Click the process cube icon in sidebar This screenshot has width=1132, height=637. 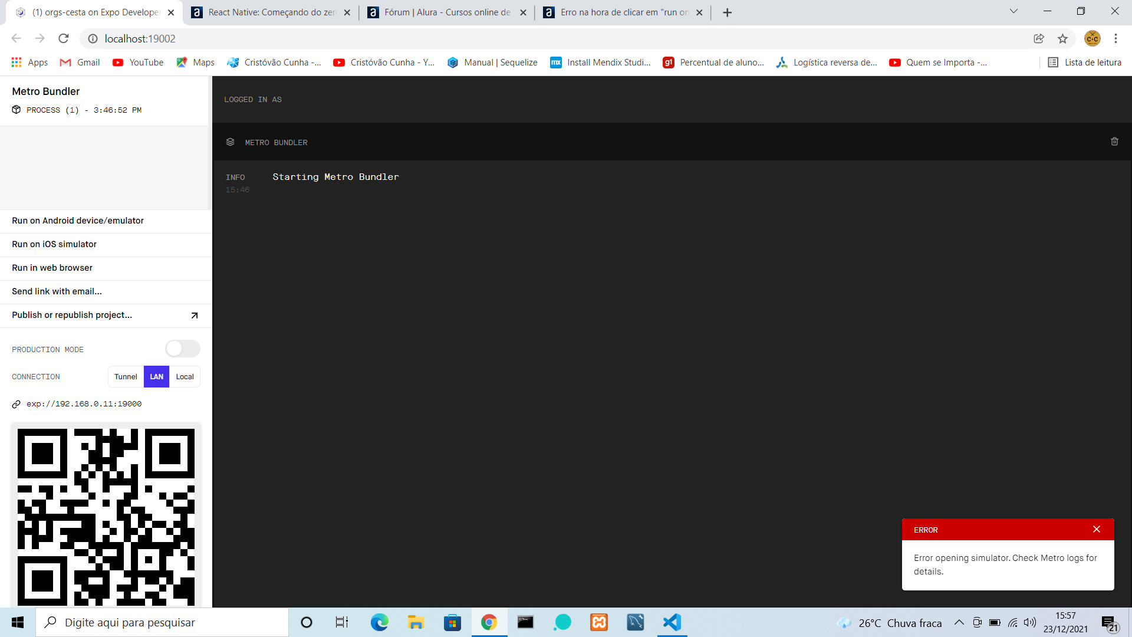point(17,110)
